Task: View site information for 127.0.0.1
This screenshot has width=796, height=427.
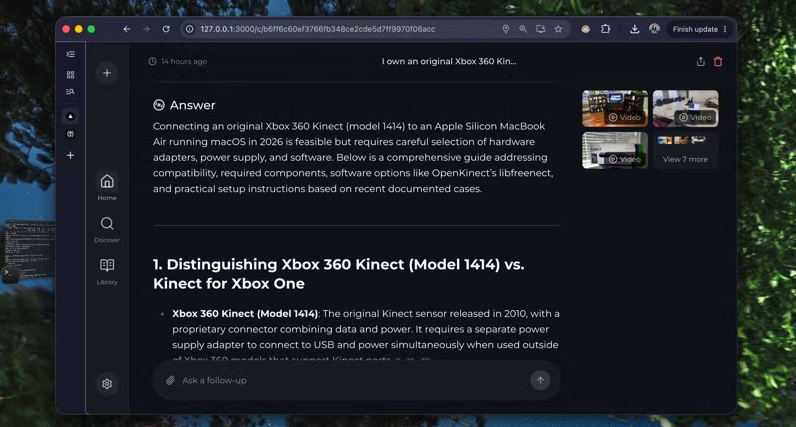Action: pos(190,29)
